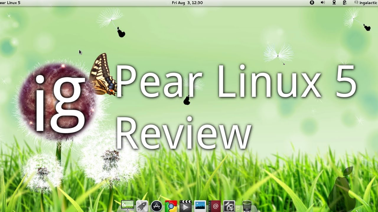
Task: Click the battery power indicator icon
Action: 345,3
